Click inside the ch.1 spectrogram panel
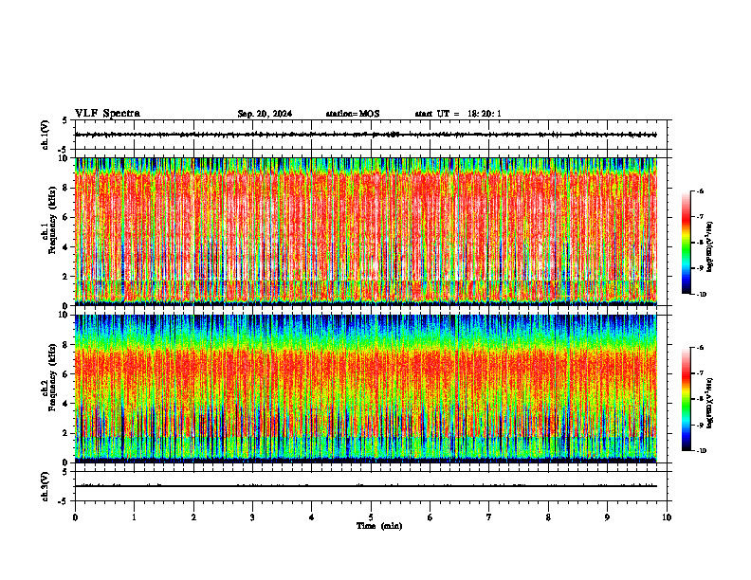This screenshot has height=580, width=751. click(x=366, y=231)
